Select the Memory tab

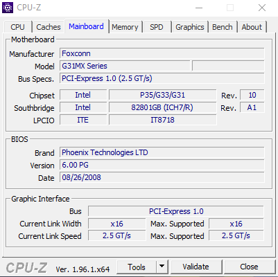[x=125, y=27]
